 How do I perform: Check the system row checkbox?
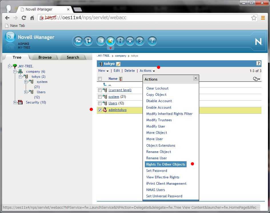[x=100, y=97]
